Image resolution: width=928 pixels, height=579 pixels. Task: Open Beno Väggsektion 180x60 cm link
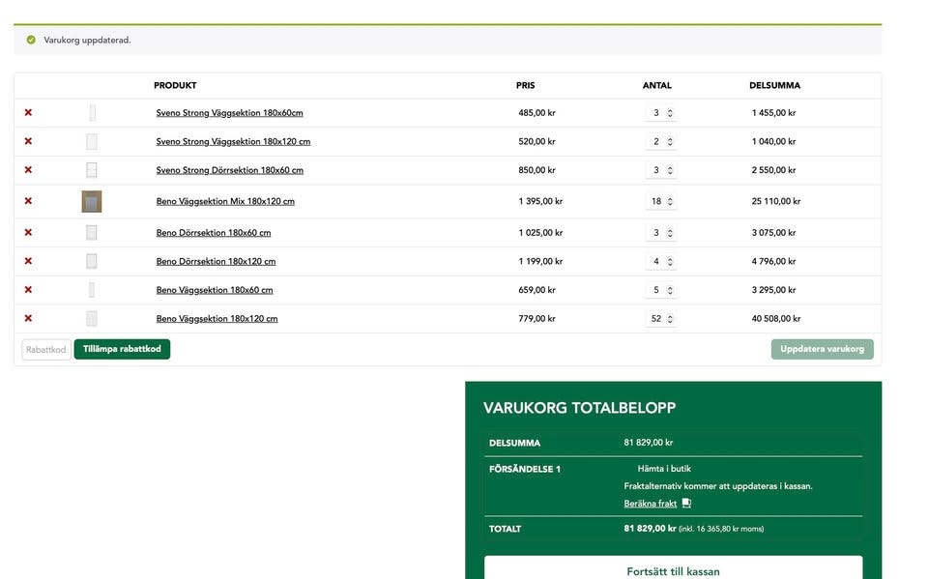(x=215, y=290)
